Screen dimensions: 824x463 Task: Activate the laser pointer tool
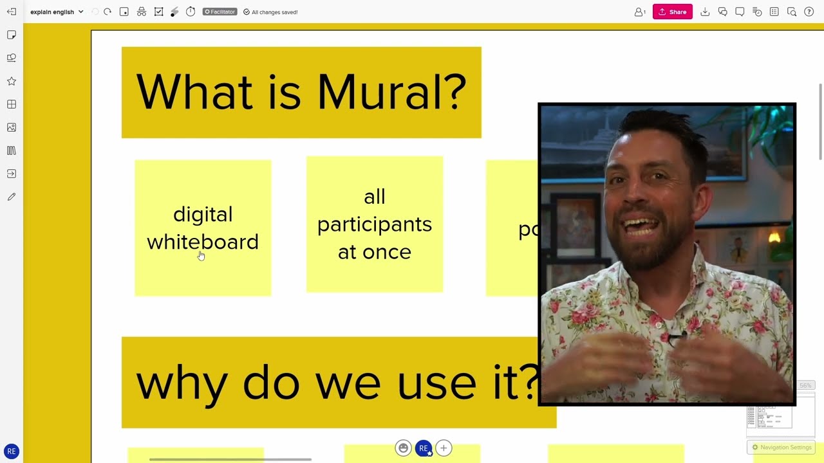[174, 11]
